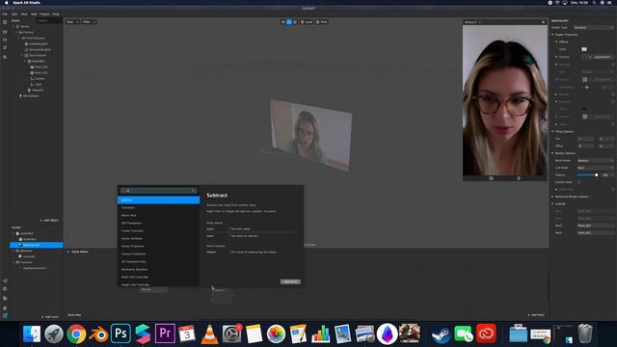Open the File menu
This screenshot has width=617, height=347.
coord(5,14)
